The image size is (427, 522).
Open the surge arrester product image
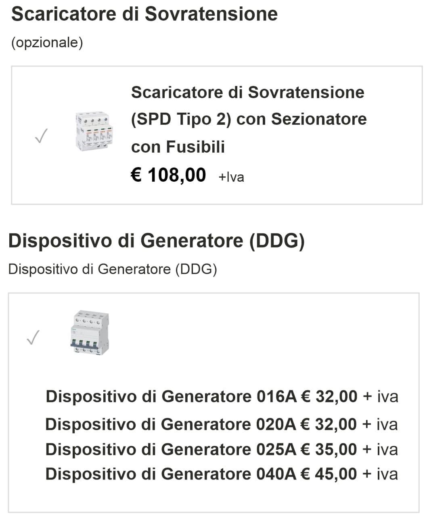94,132
